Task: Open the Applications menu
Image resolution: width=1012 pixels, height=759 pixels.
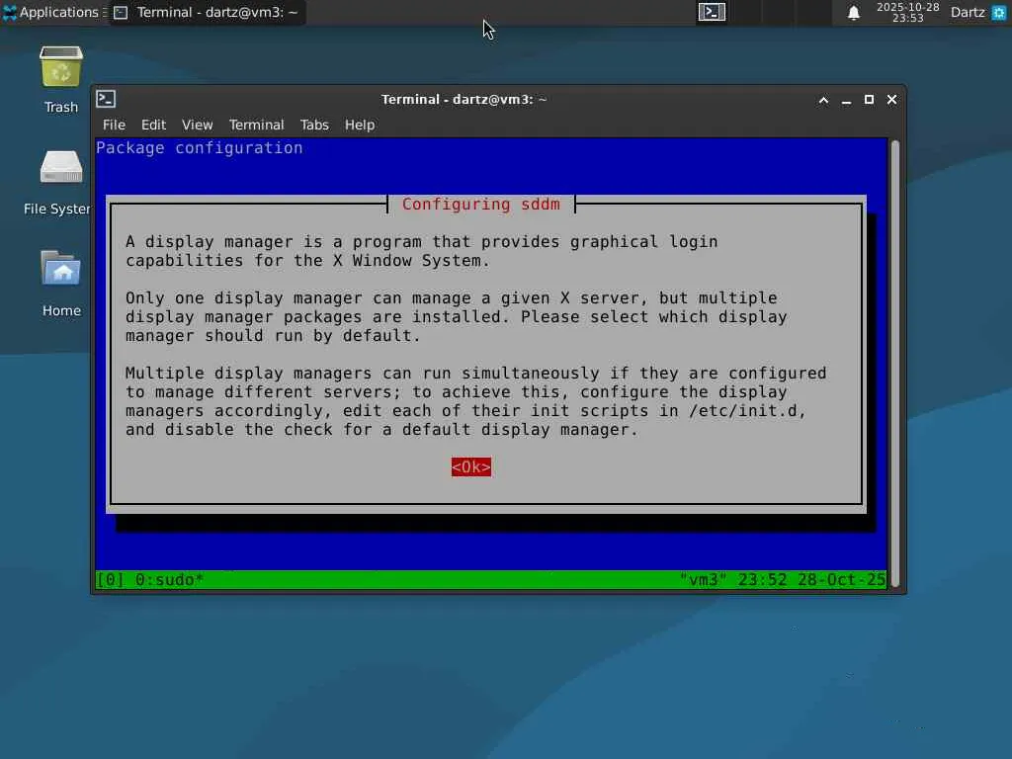Action: pyautogui.click(x=53, y=12)
